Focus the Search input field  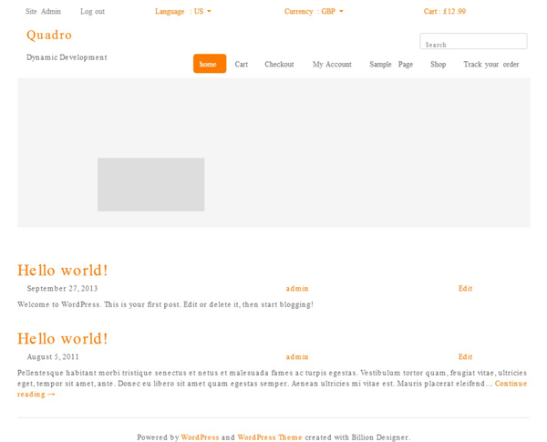click(473, 42)
